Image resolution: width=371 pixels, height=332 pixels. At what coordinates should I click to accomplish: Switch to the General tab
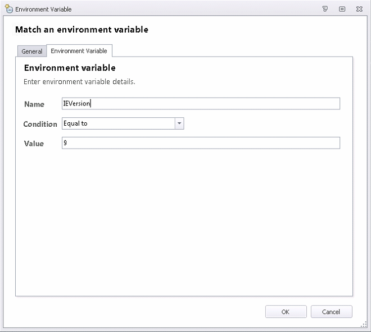[x=32, y=52]
